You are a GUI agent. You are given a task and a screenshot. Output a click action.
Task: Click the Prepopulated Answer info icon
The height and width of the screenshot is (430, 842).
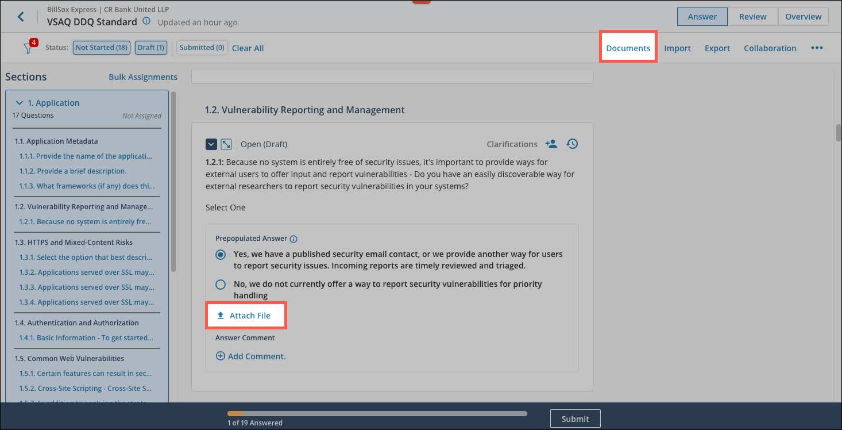[x=293, y=239]
